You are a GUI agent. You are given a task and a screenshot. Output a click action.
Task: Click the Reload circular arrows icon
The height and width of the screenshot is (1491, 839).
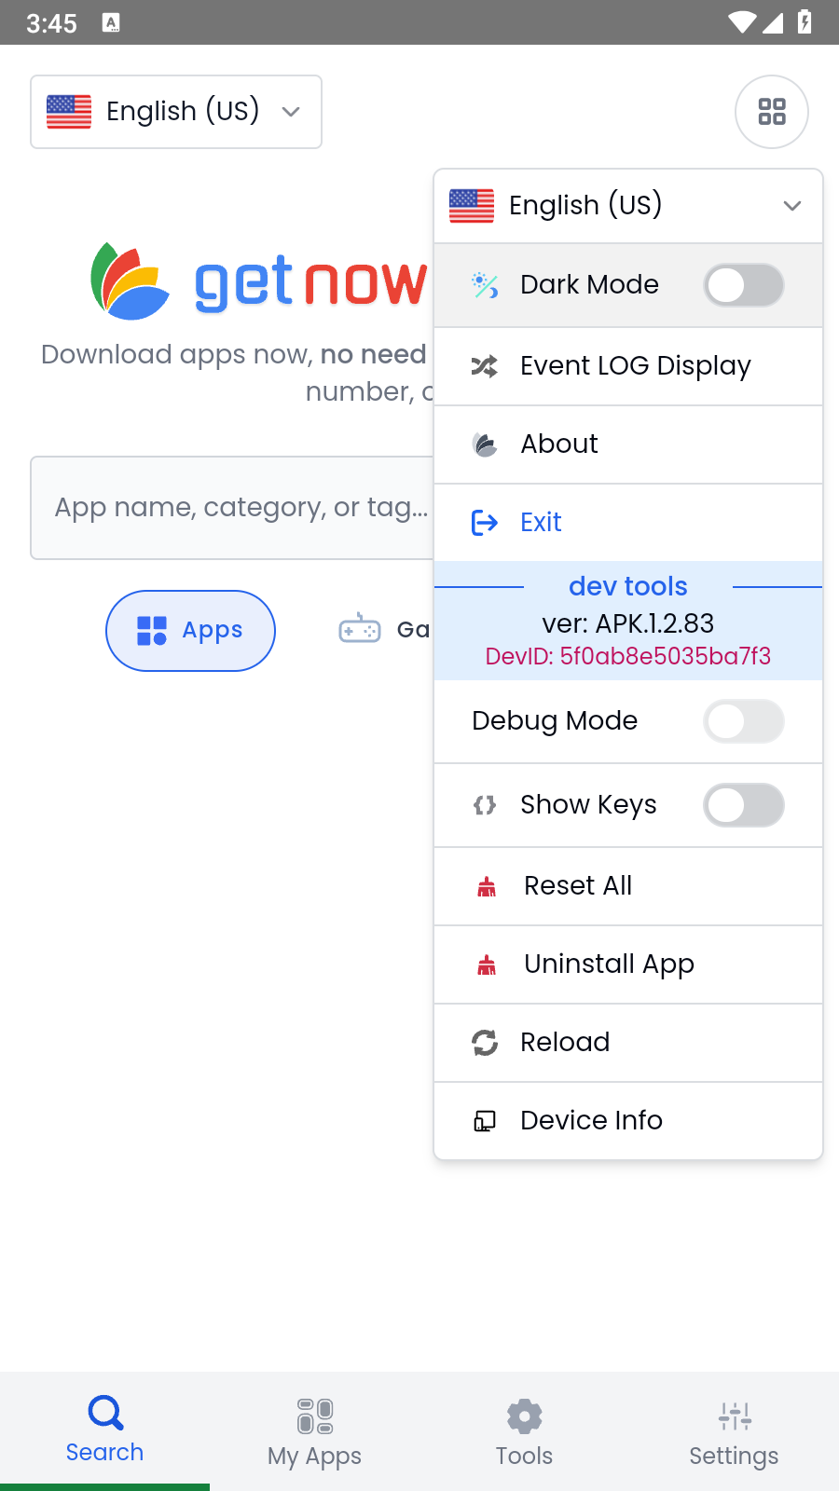tap(485, 1043)
